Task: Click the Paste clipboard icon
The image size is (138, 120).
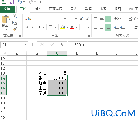Action: [6, 19]
